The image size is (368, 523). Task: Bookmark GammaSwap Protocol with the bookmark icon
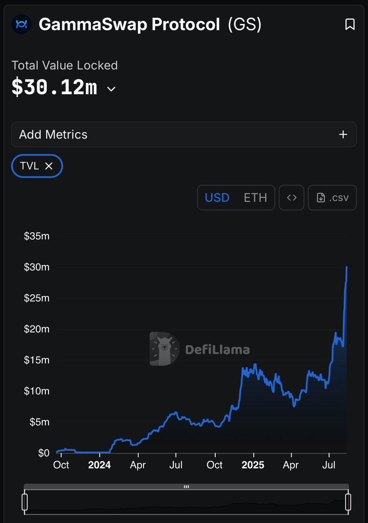pos(350,24)
